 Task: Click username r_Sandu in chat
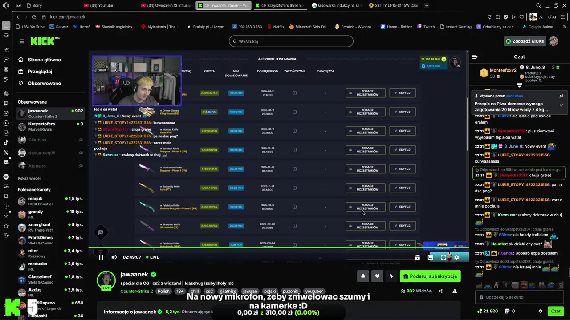[505, 253]
